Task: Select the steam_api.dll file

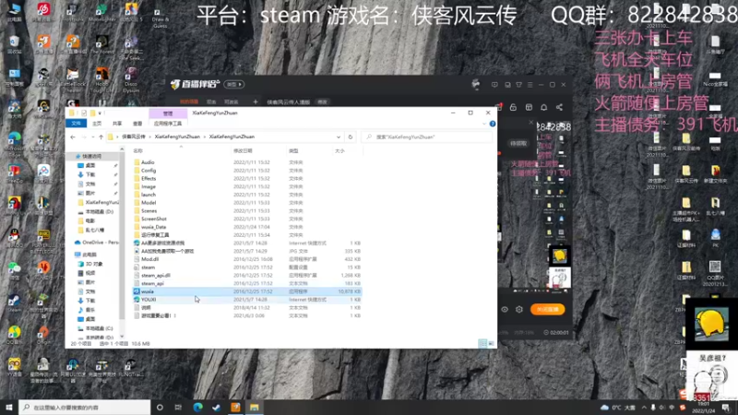Action: click(x=155, y=275)
